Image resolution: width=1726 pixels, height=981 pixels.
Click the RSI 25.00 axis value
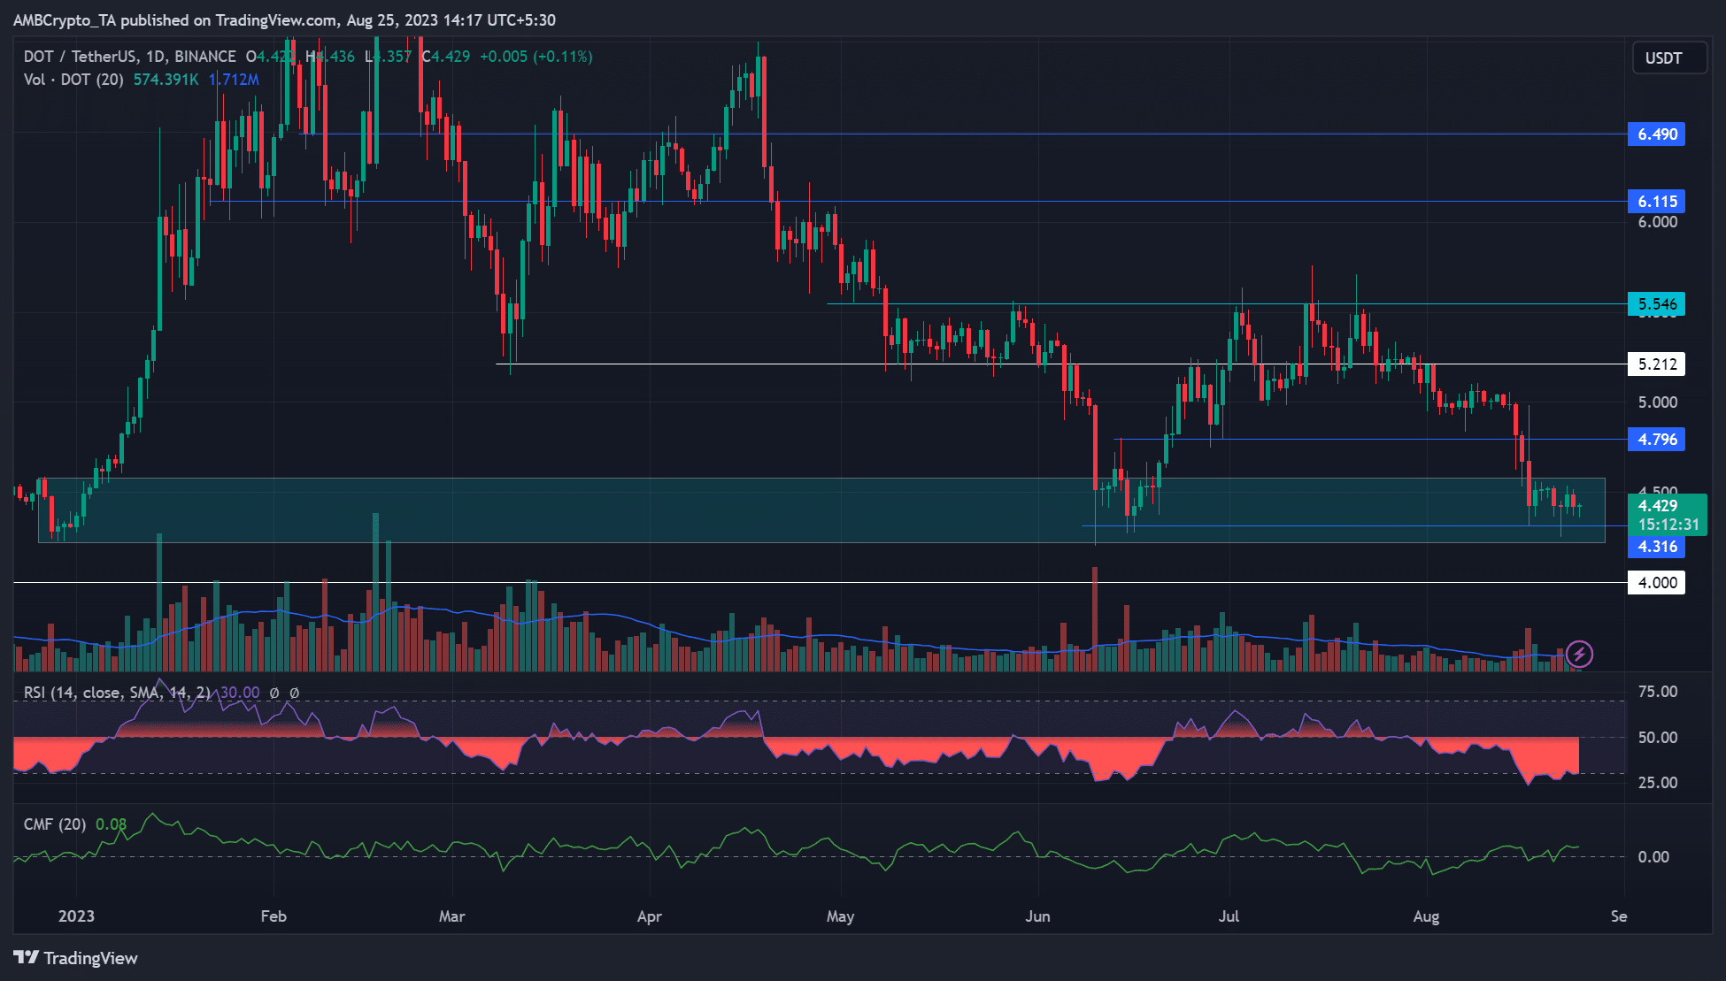pyautogui.click(x=1657, y=783)
